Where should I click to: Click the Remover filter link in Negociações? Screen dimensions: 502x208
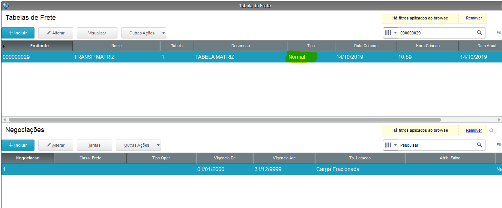coord(474,130)
